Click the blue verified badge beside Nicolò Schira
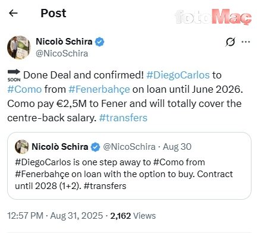Viewport: 261px width, 233px height. click(x=99, y=42)
